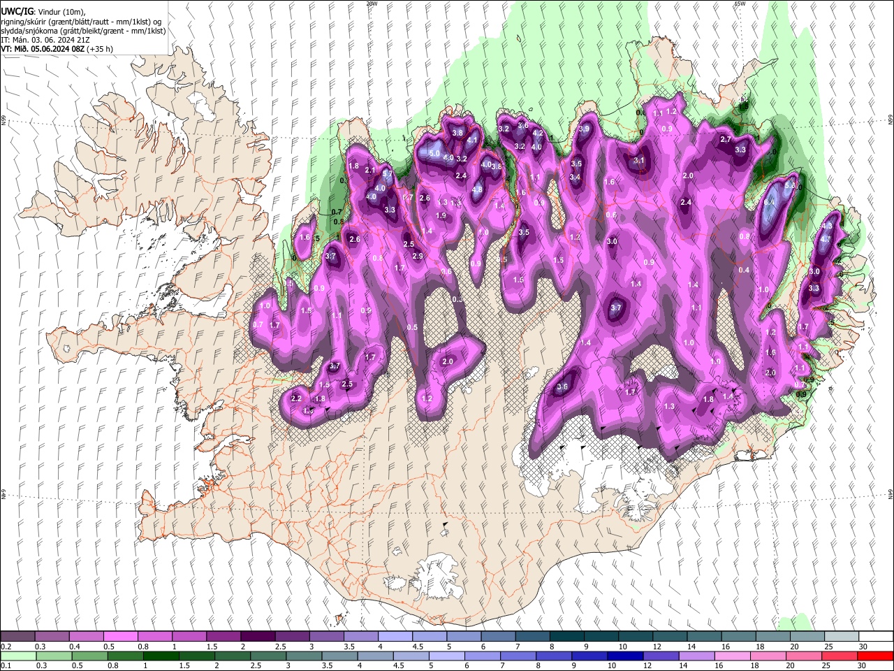Click the 4.8 precipitation value on the map

[478, 189]
